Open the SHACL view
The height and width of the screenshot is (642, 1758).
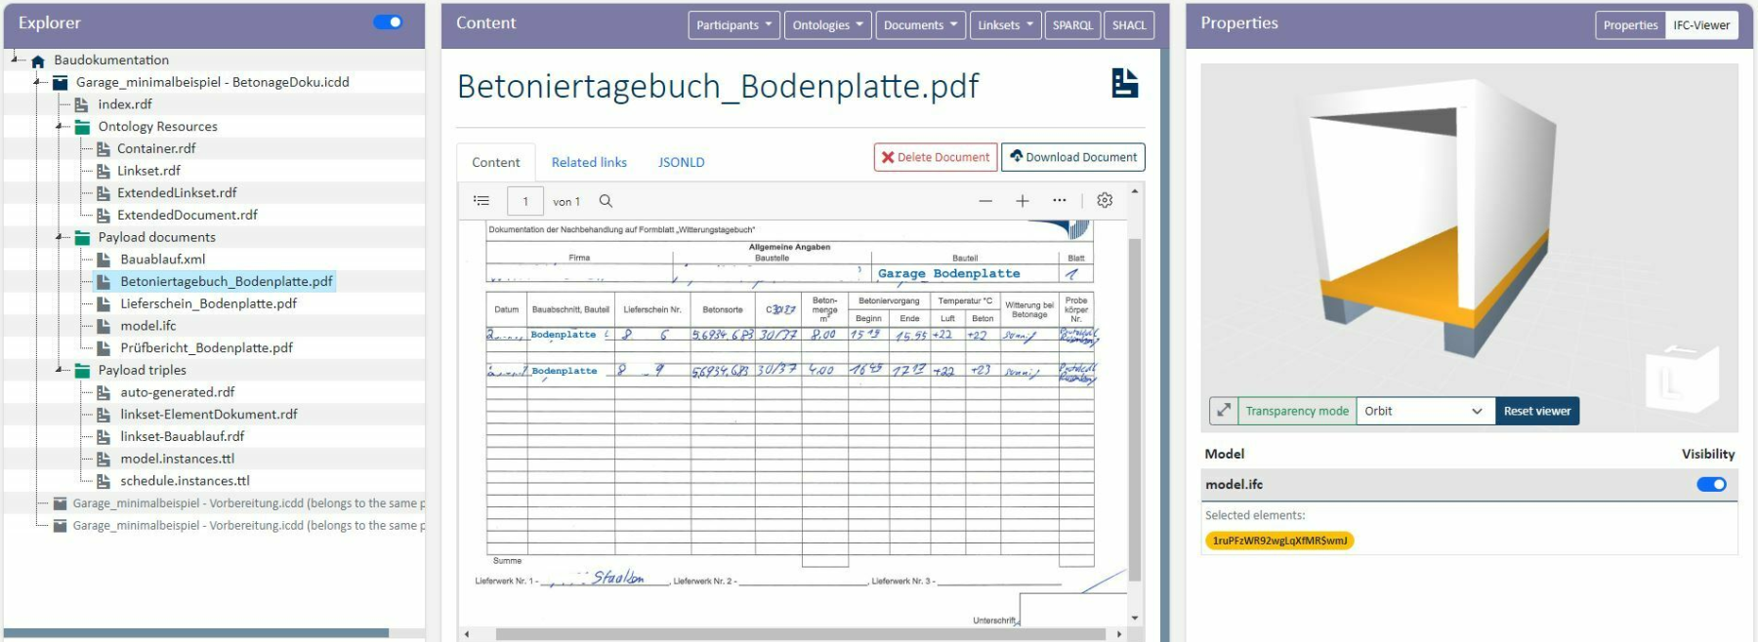tap(1129, 25)
